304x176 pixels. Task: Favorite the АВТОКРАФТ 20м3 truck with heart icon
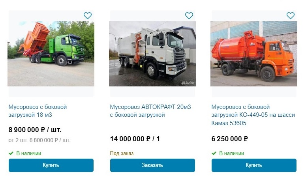click(x=189, y=15)
